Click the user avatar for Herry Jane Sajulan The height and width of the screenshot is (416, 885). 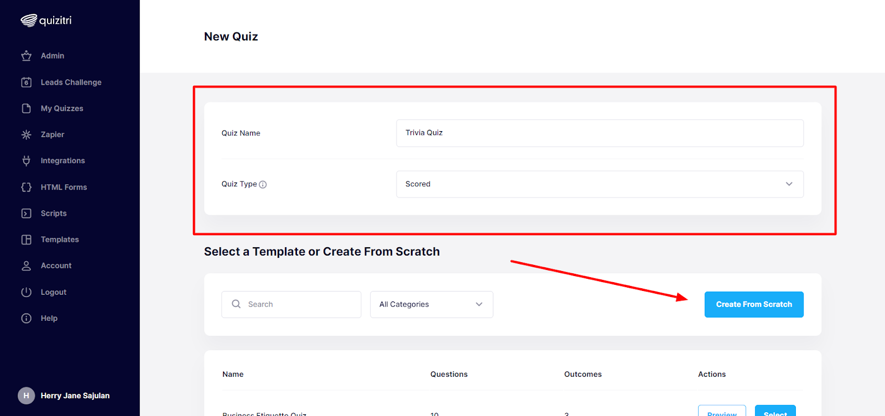pos(26,396)
